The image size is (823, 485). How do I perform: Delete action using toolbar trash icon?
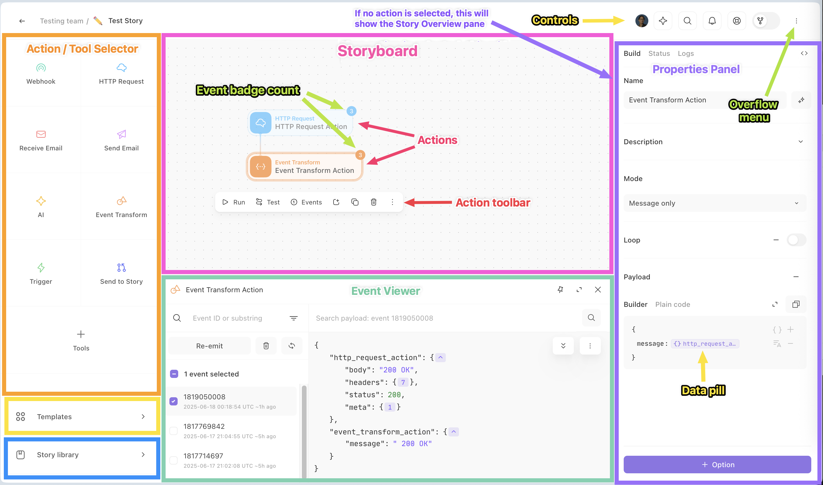373,202
